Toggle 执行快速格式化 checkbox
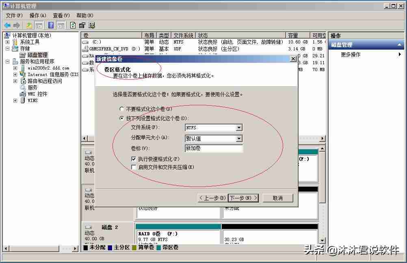Image resolution: width=407 pixels, height=263 pixels. 134,159
